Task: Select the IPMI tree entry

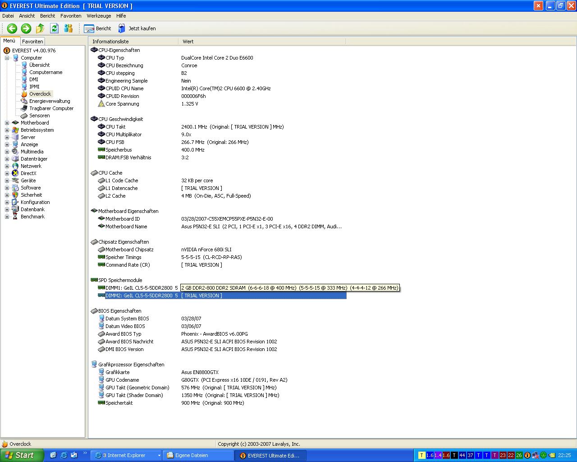Action: [x=34, y=87]
